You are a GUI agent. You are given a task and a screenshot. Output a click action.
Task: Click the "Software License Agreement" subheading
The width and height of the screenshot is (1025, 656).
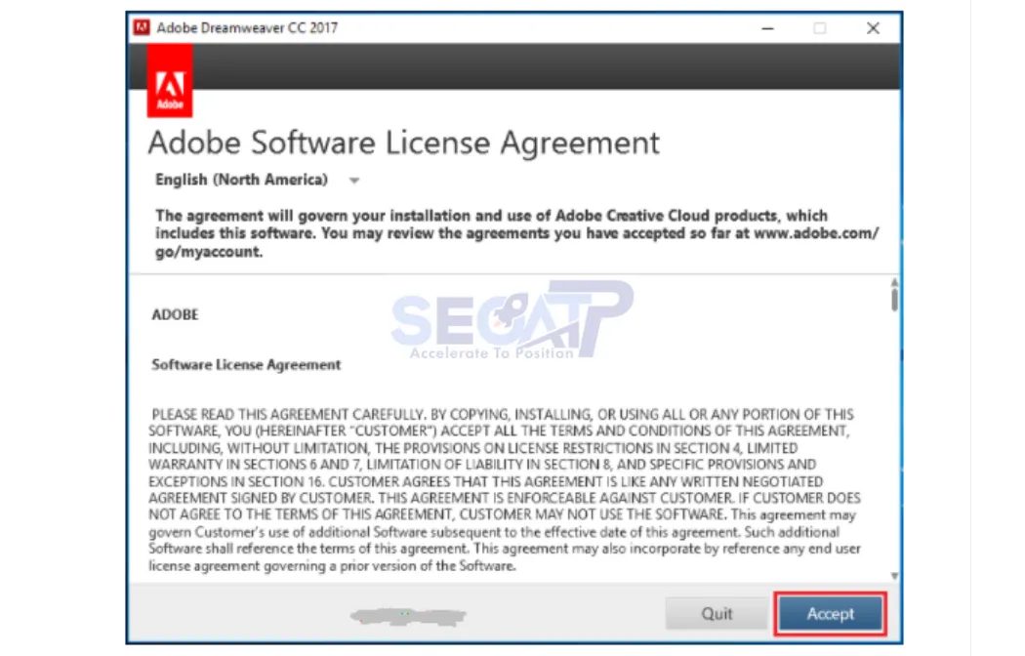[x=246, y=364]
